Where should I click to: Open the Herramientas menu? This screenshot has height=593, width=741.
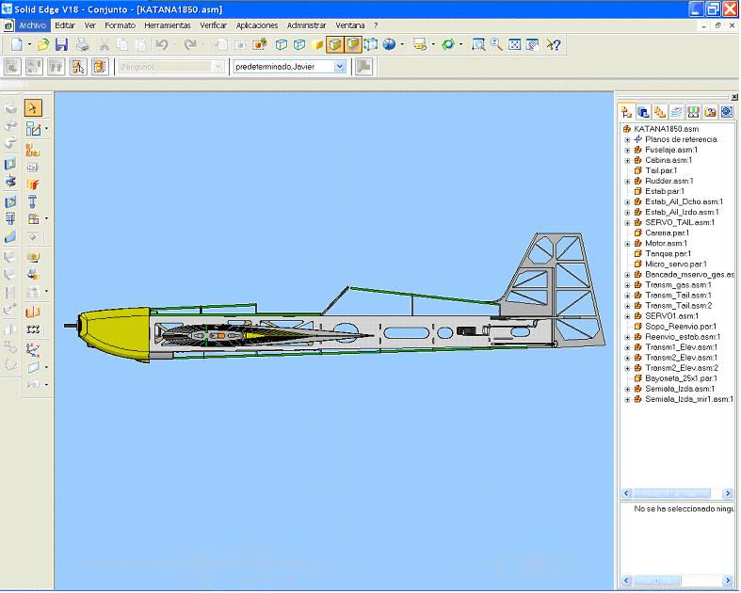click(x=168, y=25)
